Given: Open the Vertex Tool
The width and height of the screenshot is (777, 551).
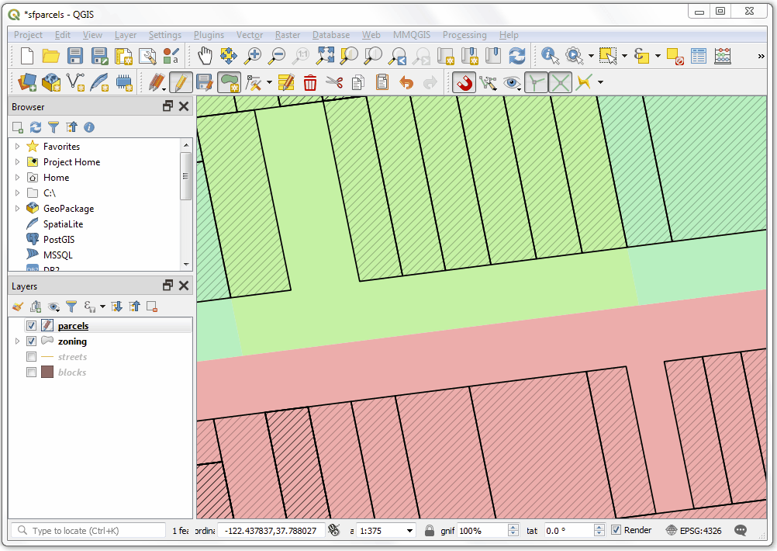Looking at the screenshot, I should click(254, 81).
